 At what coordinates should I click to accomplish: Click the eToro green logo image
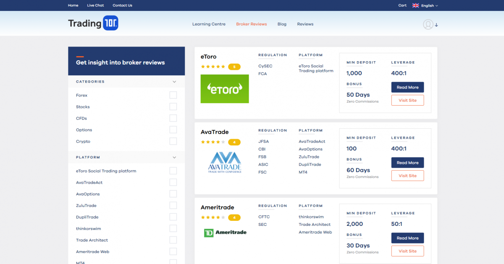click(225, 89)
